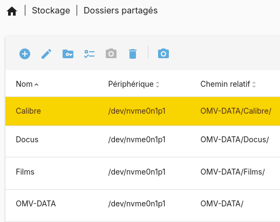The height and width of the screenshot is (222, 280).
Task: Click the trash delete icon
Action: tap(133, 54)
